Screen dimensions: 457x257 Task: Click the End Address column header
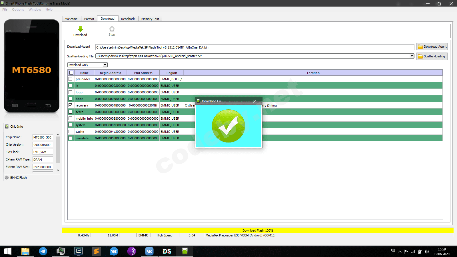(143, 73)
